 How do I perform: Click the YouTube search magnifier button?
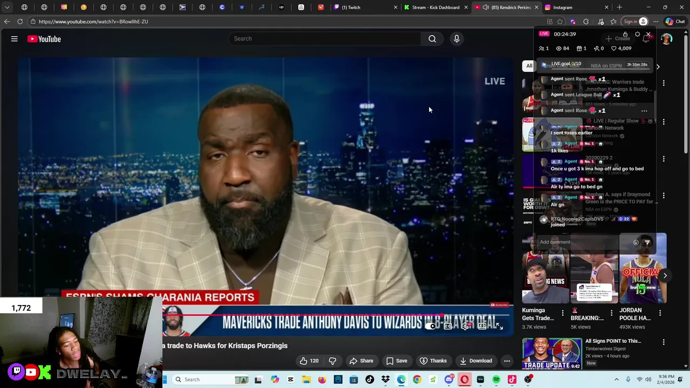point(432,39)
